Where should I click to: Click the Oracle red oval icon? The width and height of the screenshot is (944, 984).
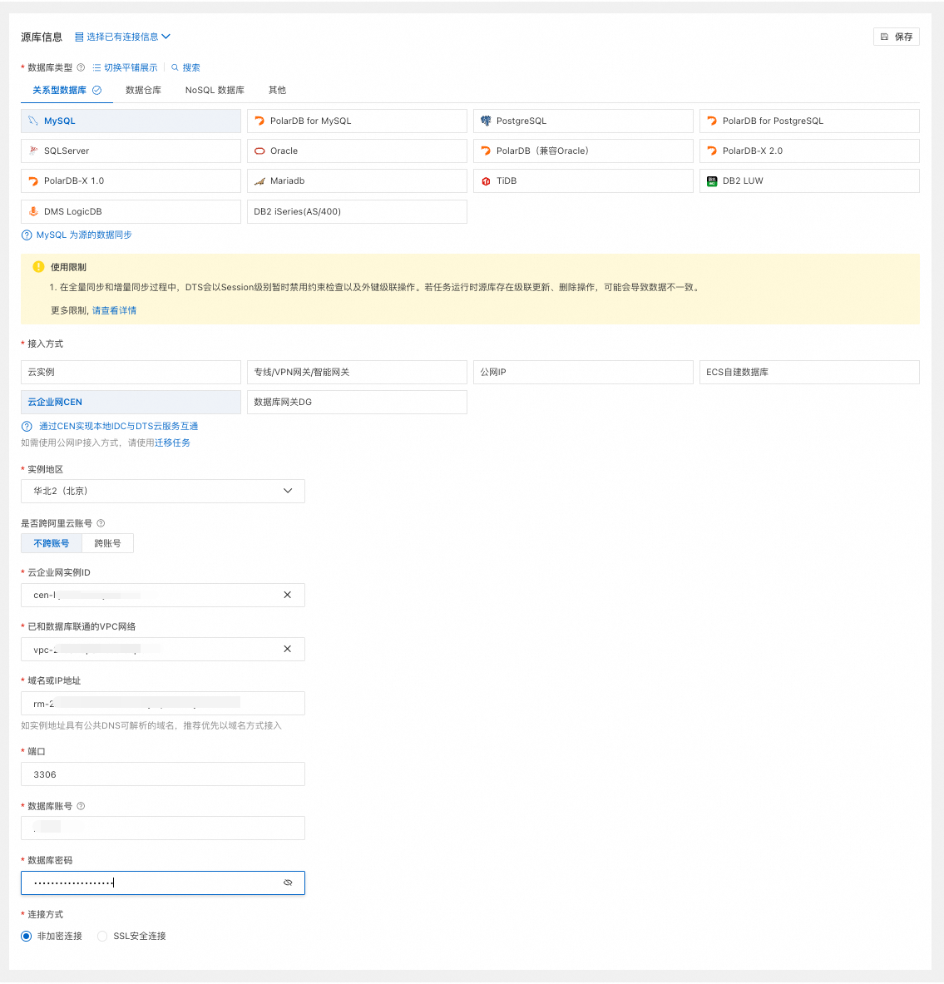pyautogui.click(x=259, y=151)
